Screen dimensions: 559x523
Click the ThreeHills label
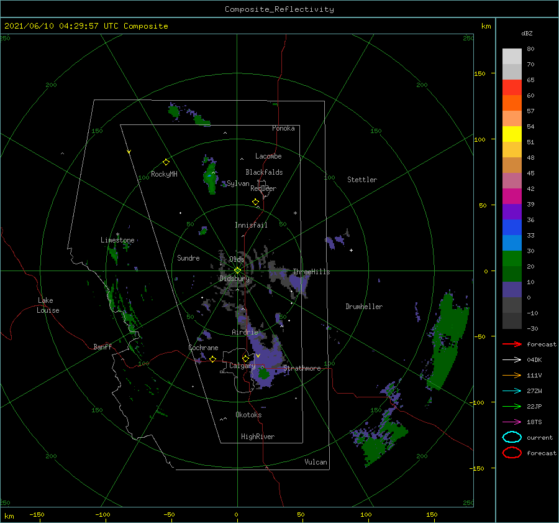(311, 272)
